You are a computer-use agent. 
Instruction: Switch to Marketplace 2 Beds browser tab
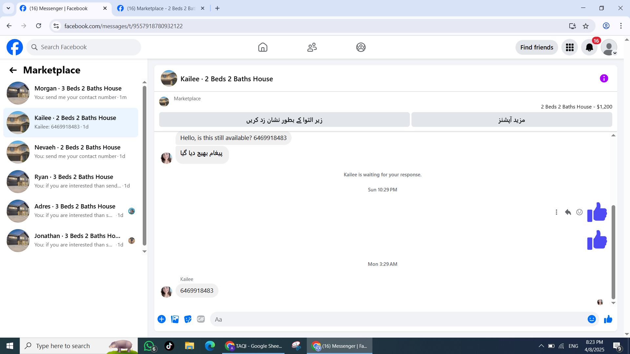click(x=161, y=8)
